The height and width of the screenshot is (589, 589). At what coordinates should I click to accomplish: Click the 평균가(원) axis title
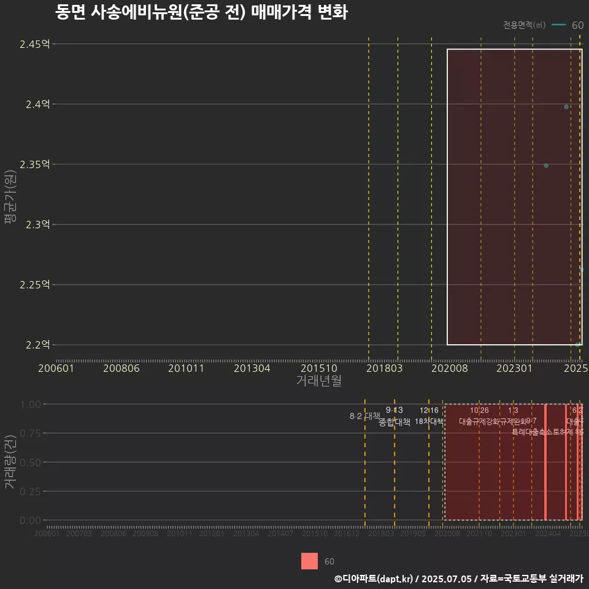pos(10,197)
